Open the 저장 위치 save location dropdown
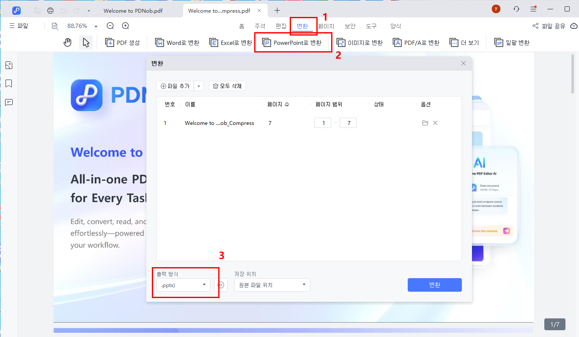 point(272,285)
